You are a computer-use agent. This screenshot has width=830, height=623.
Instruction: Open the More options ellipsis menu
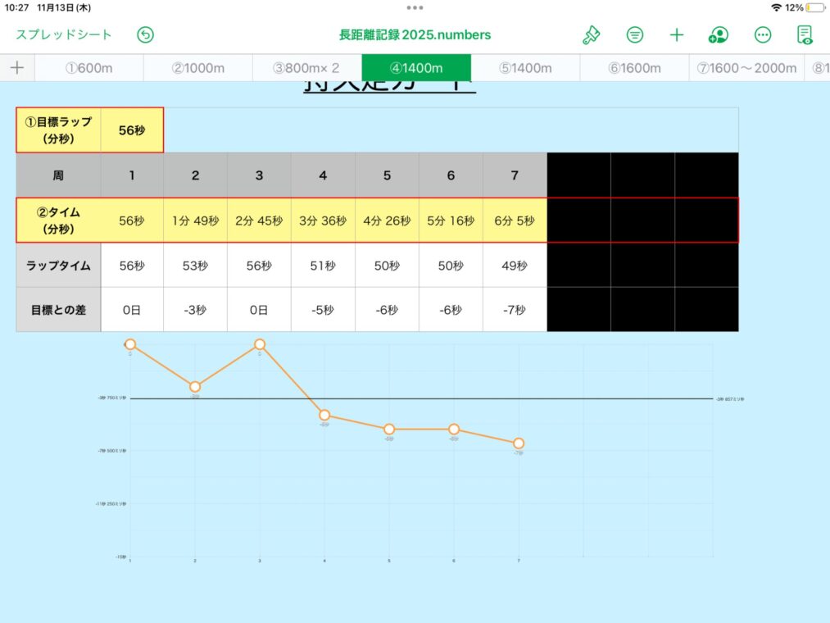(x=763, y=35)
